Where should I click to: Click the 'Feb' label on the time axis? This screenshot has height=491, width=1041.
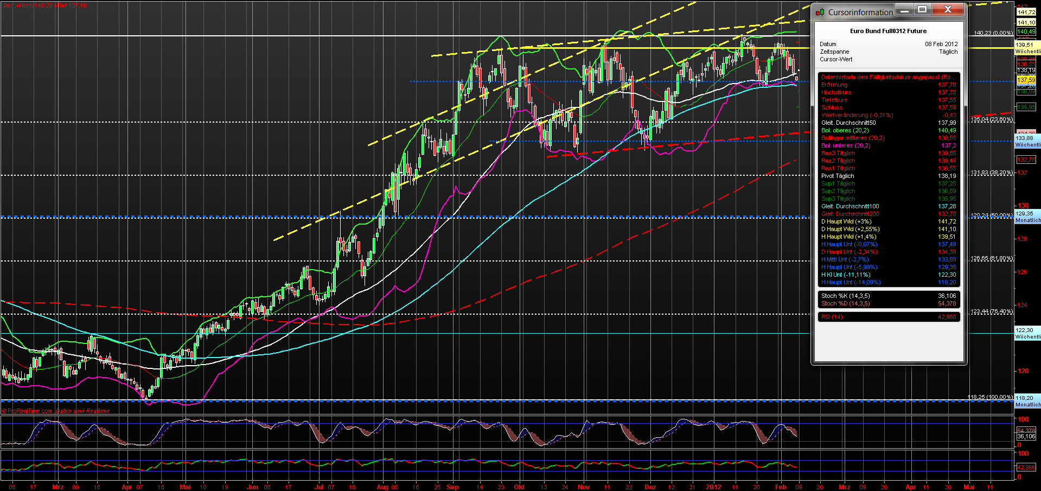click(x=781, y=487)
